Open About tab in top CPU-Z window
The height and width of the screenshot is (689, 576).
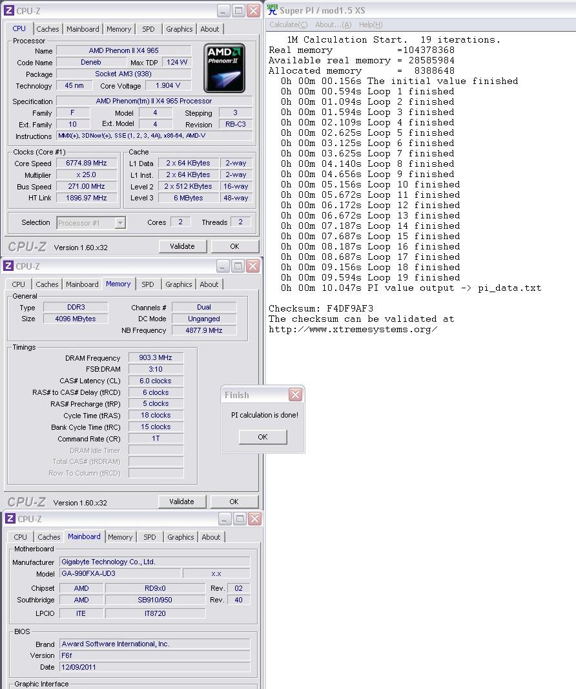coord(210,29)
